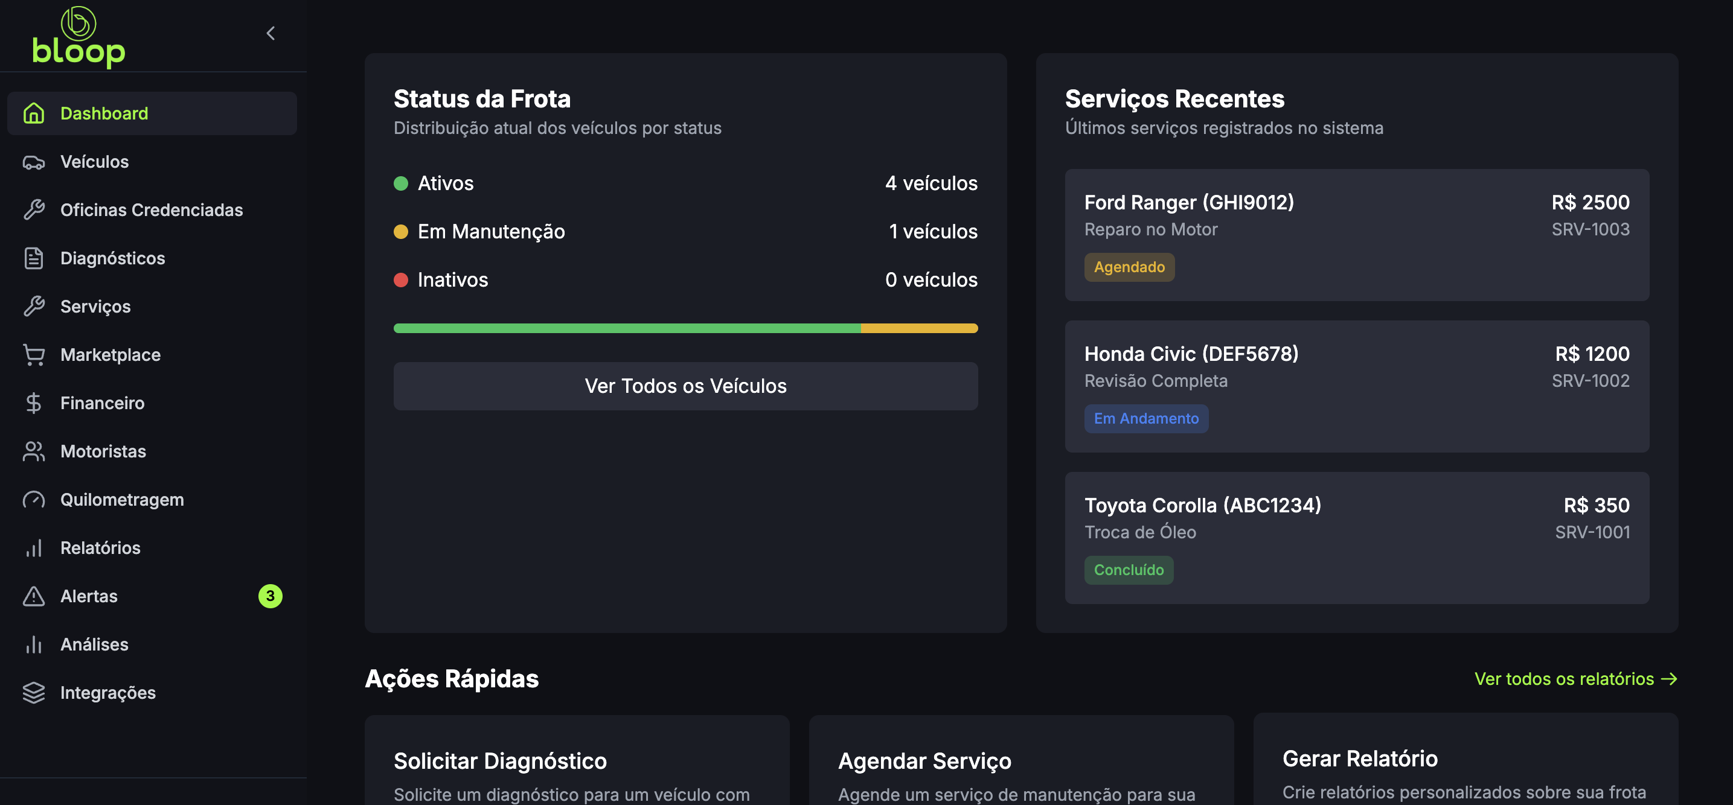Select the Solicitar Diagnóstico action card

point(577,760)
